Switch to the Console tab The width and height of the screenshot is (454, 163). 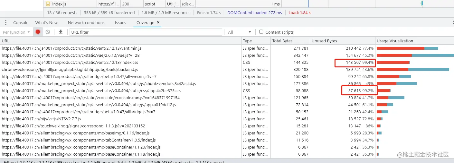[x=21, y=22]
